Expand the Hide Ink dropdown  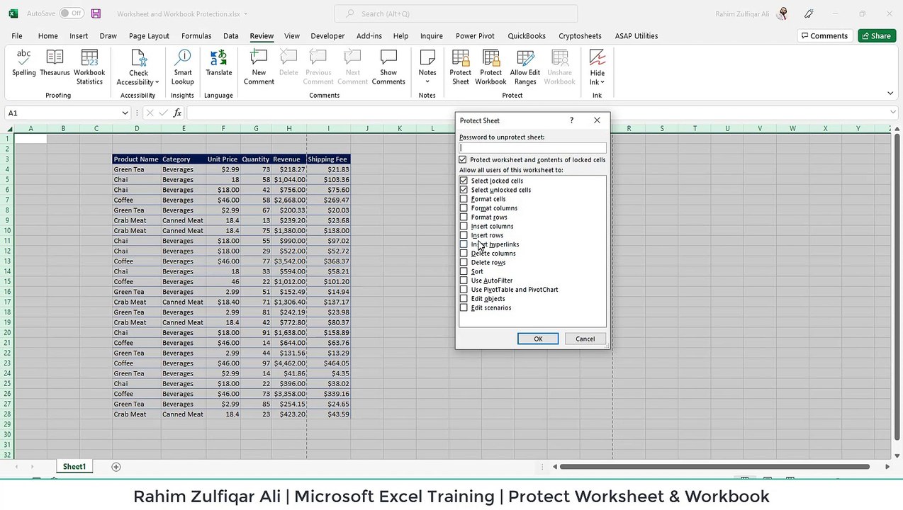click(x=602, y=82)
